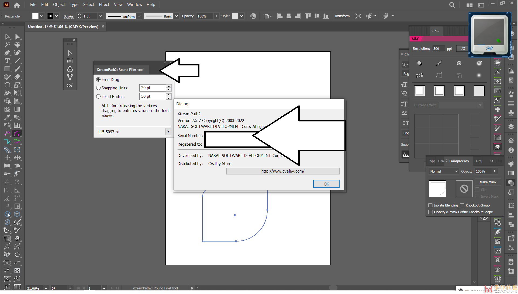Screen dimensions: 518x294
Task: Click the Transparency Opacity 100% field
Action: [x=484, y=171]
